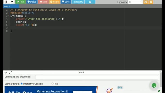Screen dimensions: 165x93
Task: Click the comment text on line 1
Action: [x=44, y=10]
